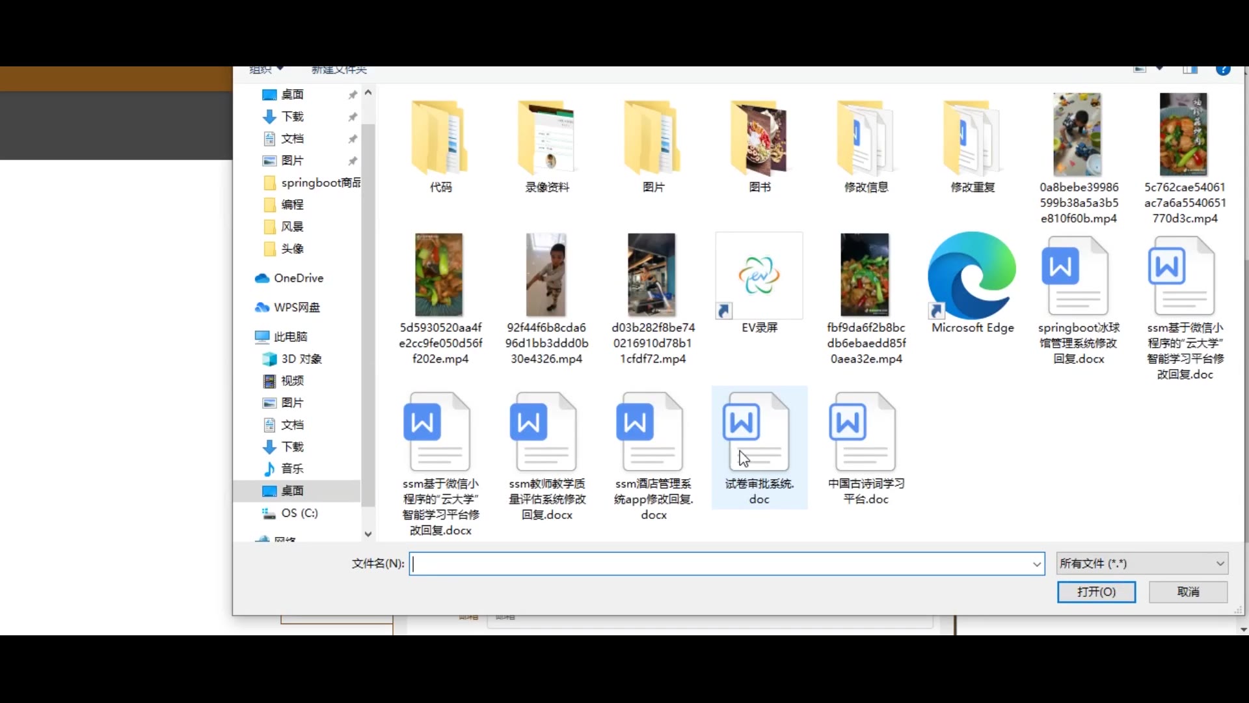Image resolution: width=1249 pixels, height=703 pixels.
Task: Click the 打开(O) button
Action: click(x=1096, y=592)
